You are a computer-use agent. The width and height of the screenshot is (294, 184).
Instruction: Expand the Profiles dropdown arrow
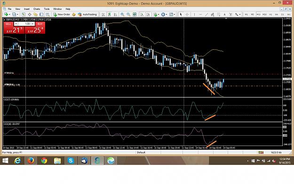tap(17, 15)
